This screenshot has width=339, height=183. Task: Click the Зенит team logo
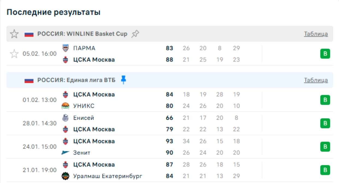(x=66, y=153)
